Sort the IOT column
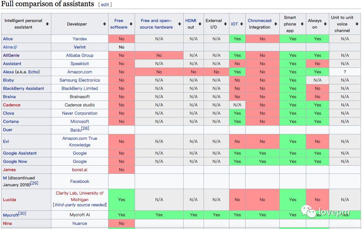 click(x=242, y=24)
